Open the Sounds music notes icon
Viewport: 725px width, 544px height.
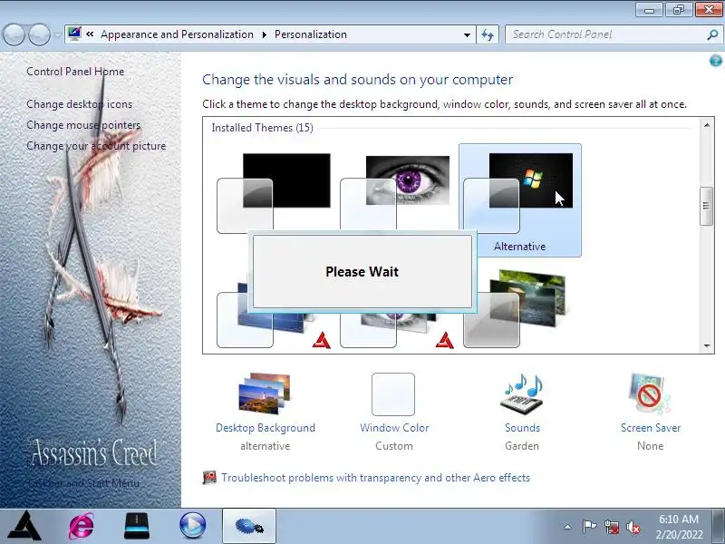point(522,393)
